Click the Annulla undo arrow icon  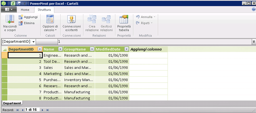(138, 17)
